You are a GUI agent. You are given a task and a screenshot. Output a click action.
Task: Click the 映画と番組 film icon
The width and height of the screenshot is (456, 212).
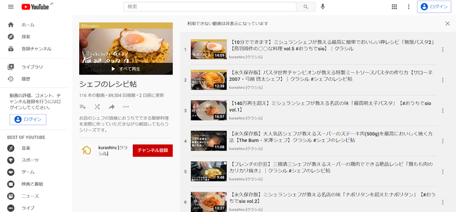pyautogui.click(x=11, y=184)
